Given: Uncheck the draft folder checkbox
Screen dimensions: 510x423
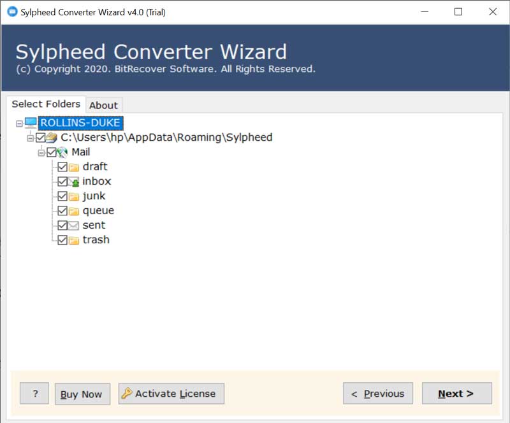Looking at the screenshot, I should [62, 167].
